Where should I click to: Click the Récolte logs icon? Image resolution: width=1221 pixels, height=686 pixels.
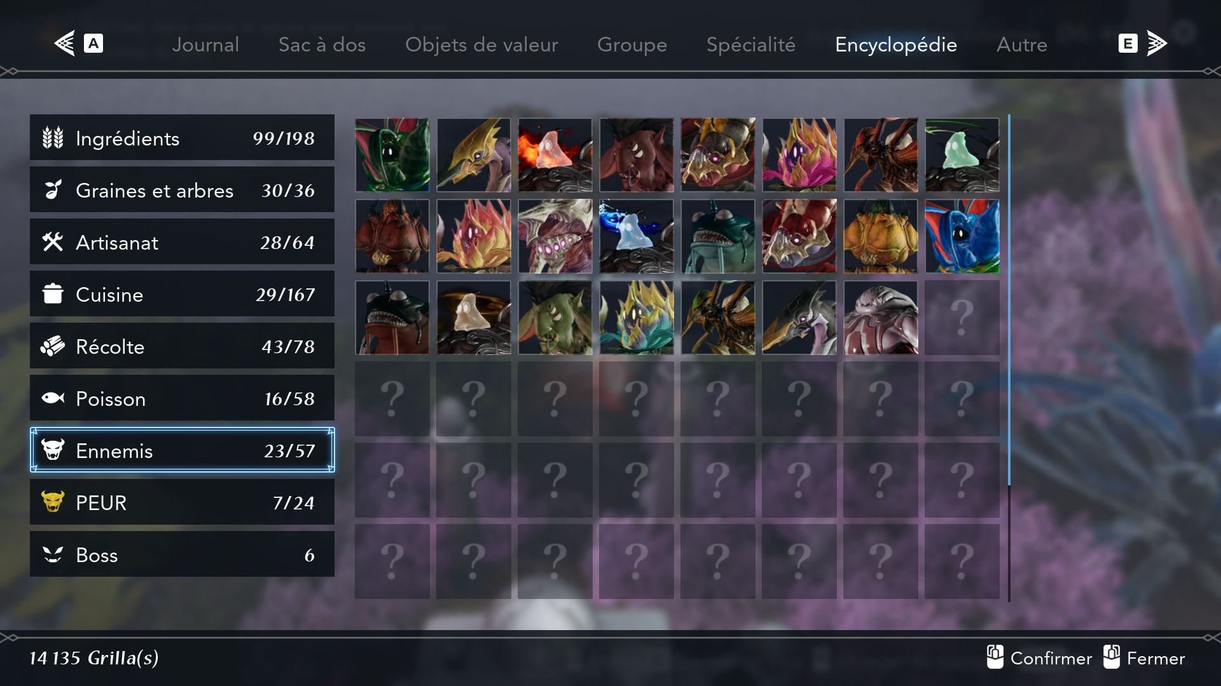(53, 346)
